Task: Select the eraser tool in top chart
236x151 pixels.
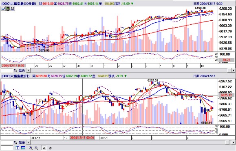Action: pos(3,9)
